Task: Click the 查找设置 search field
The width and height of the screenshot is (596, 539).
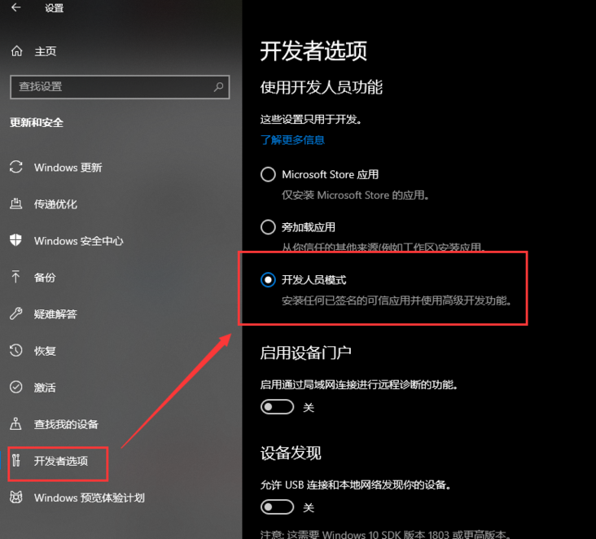Action: pos(120,87)
